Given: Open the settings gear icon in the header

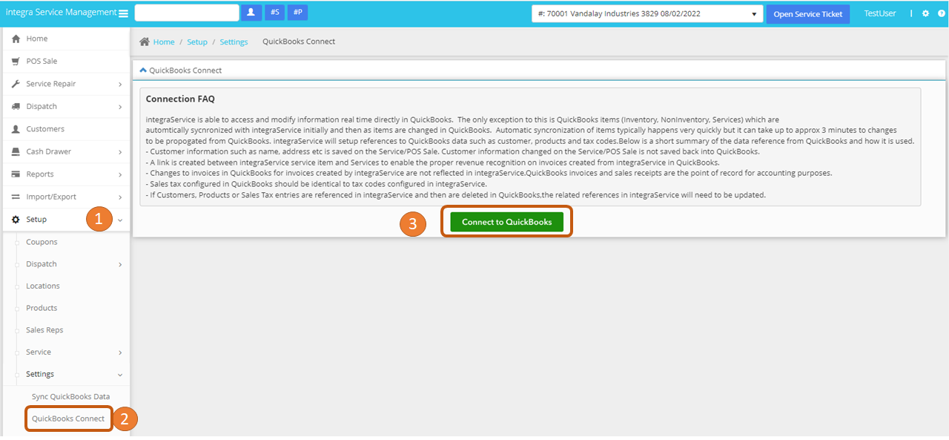Looking at the screenshot, I should (925, 13).
